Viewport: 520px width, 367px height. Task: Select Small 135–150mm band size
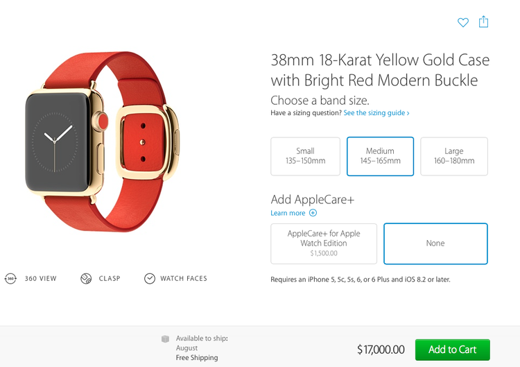pos(305,156)
